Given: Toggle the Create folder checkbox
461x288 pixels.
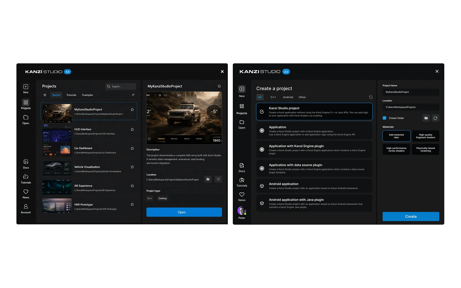Looking at the screenshot, I should coord(384,118).
